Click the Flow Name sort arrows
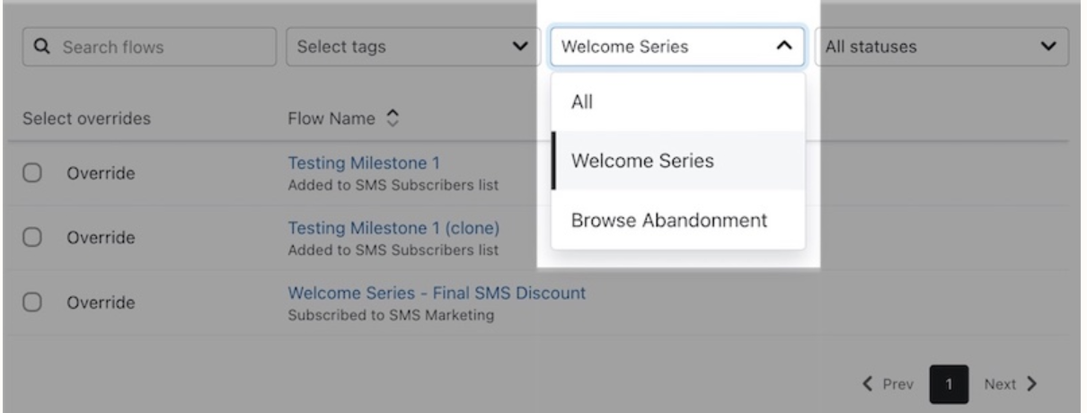Viewport: 1087px width, 413px height. pos(391,118)
